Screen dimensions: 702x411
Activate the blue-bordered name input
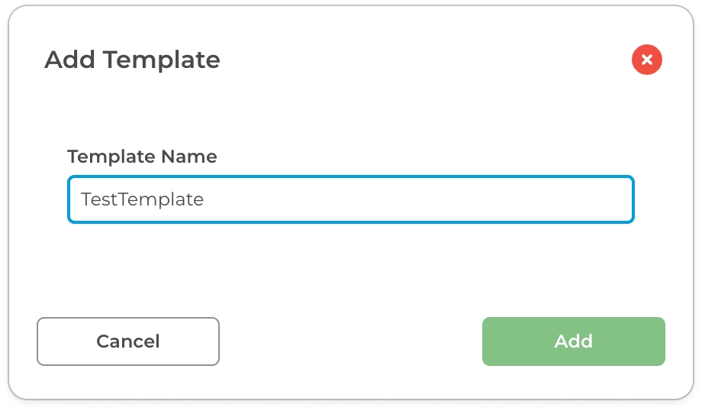tap(350, 199)
